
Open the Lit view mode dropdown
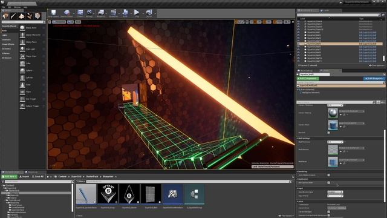pos(70,22)
